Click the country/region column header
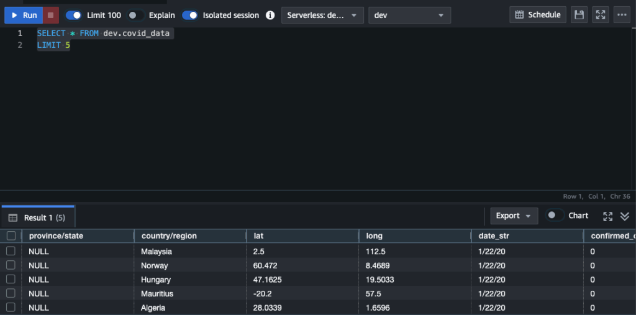Image resolution: width=636 pixels, height=315 pixels. (169, 235)
